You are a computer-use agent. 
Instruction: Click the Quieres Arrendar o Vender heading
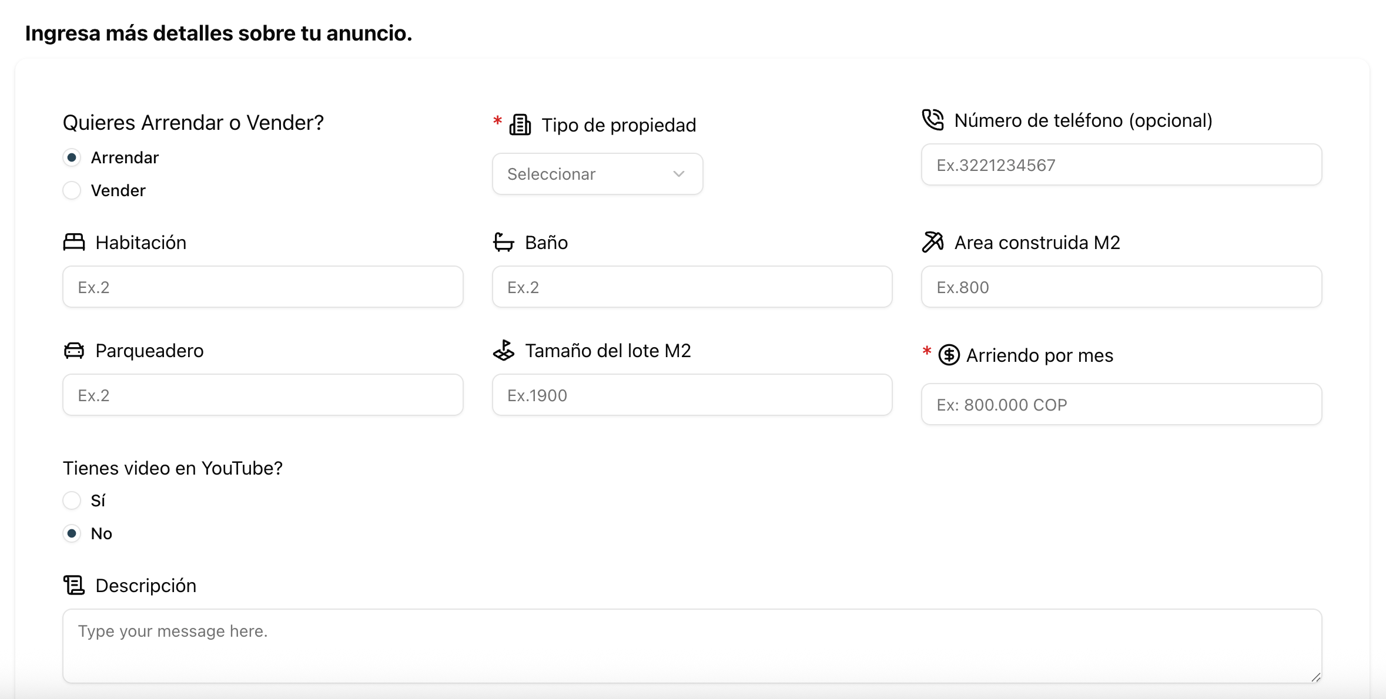pyautogui.click(x=193, y=122)
